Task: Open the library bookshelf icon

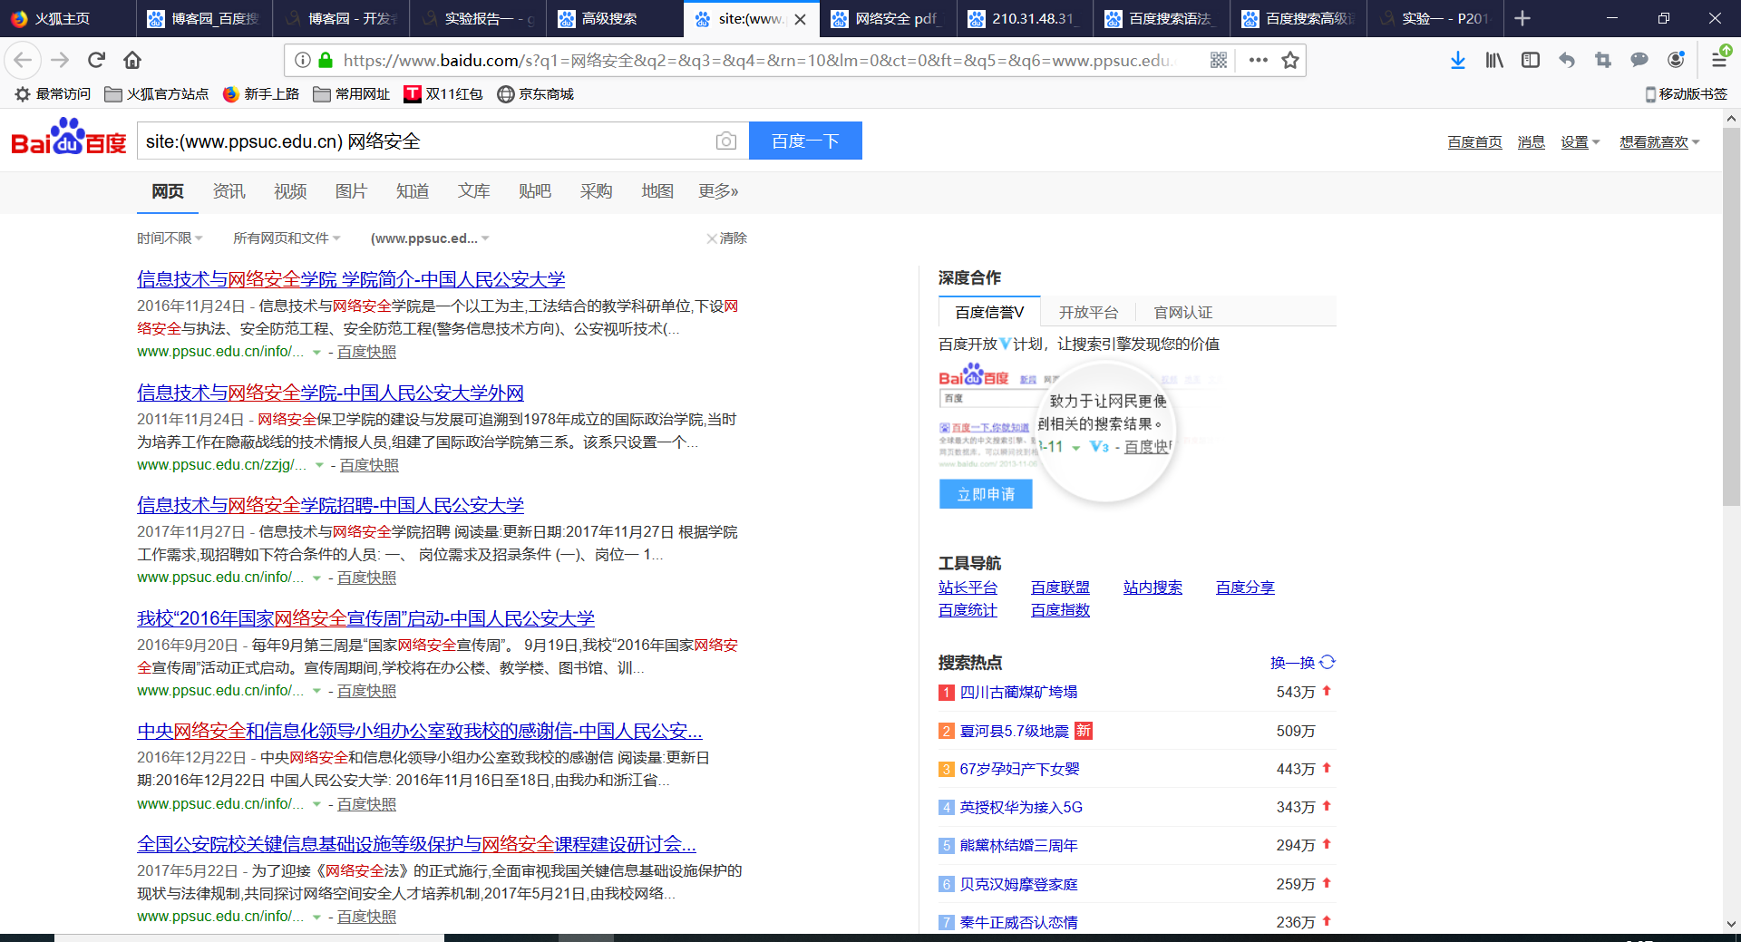Action: tap(1494, 60)
